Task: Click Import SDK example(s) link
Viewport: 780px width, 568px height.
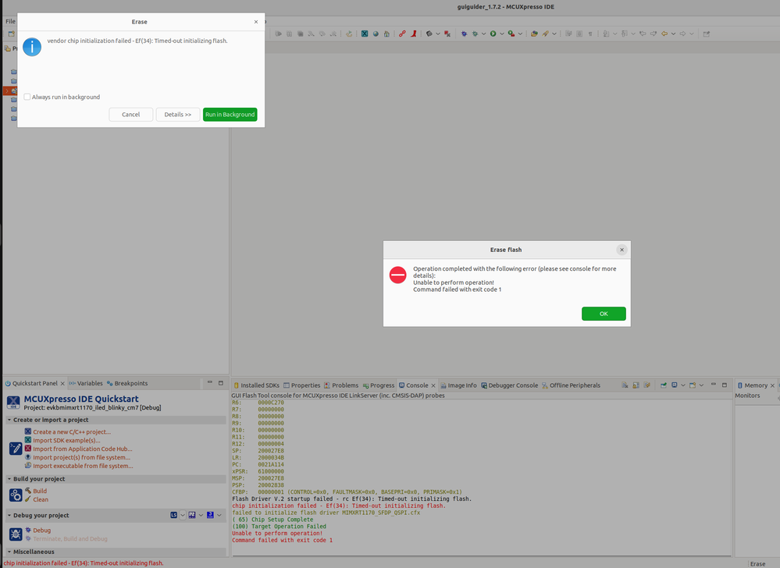Action: [x=66, y=440]
